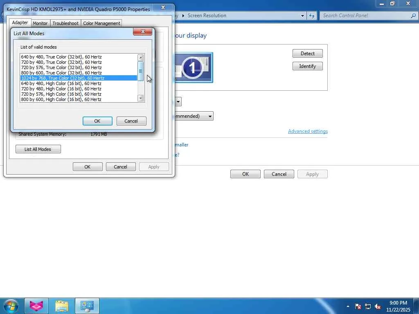Confirm List All Modes with OK

tap(97, 121)
